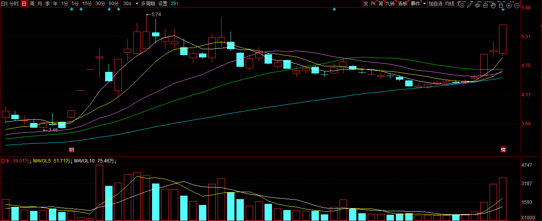Screen dimensions: 542x221
Task: Select the 年 yearly period tab
Action: tap(55, 4)
